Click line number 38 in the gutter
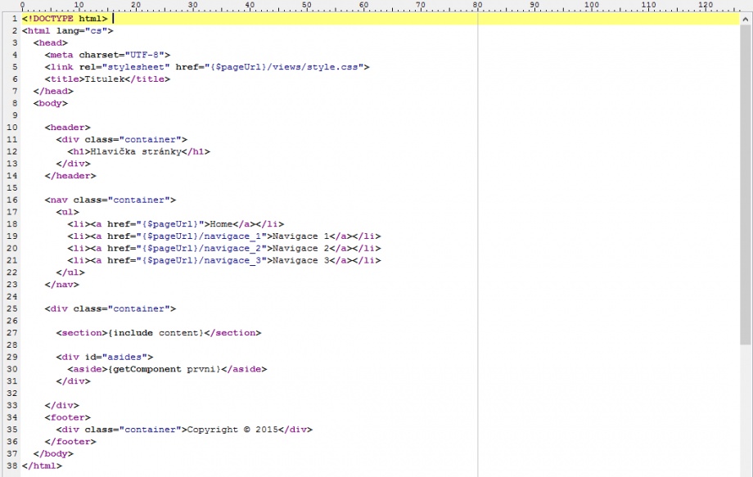This screenshot has width=753, height=477. point(12,466)
